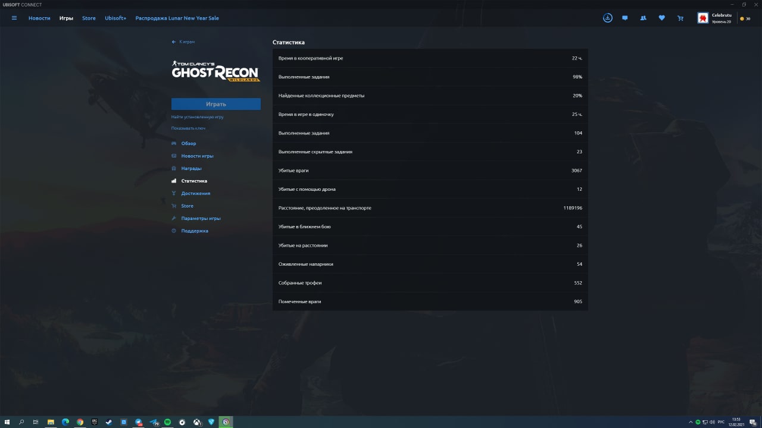Open Распродажа Lunar New Year Sale tab

pyautogui.click(x=177, y=18)
